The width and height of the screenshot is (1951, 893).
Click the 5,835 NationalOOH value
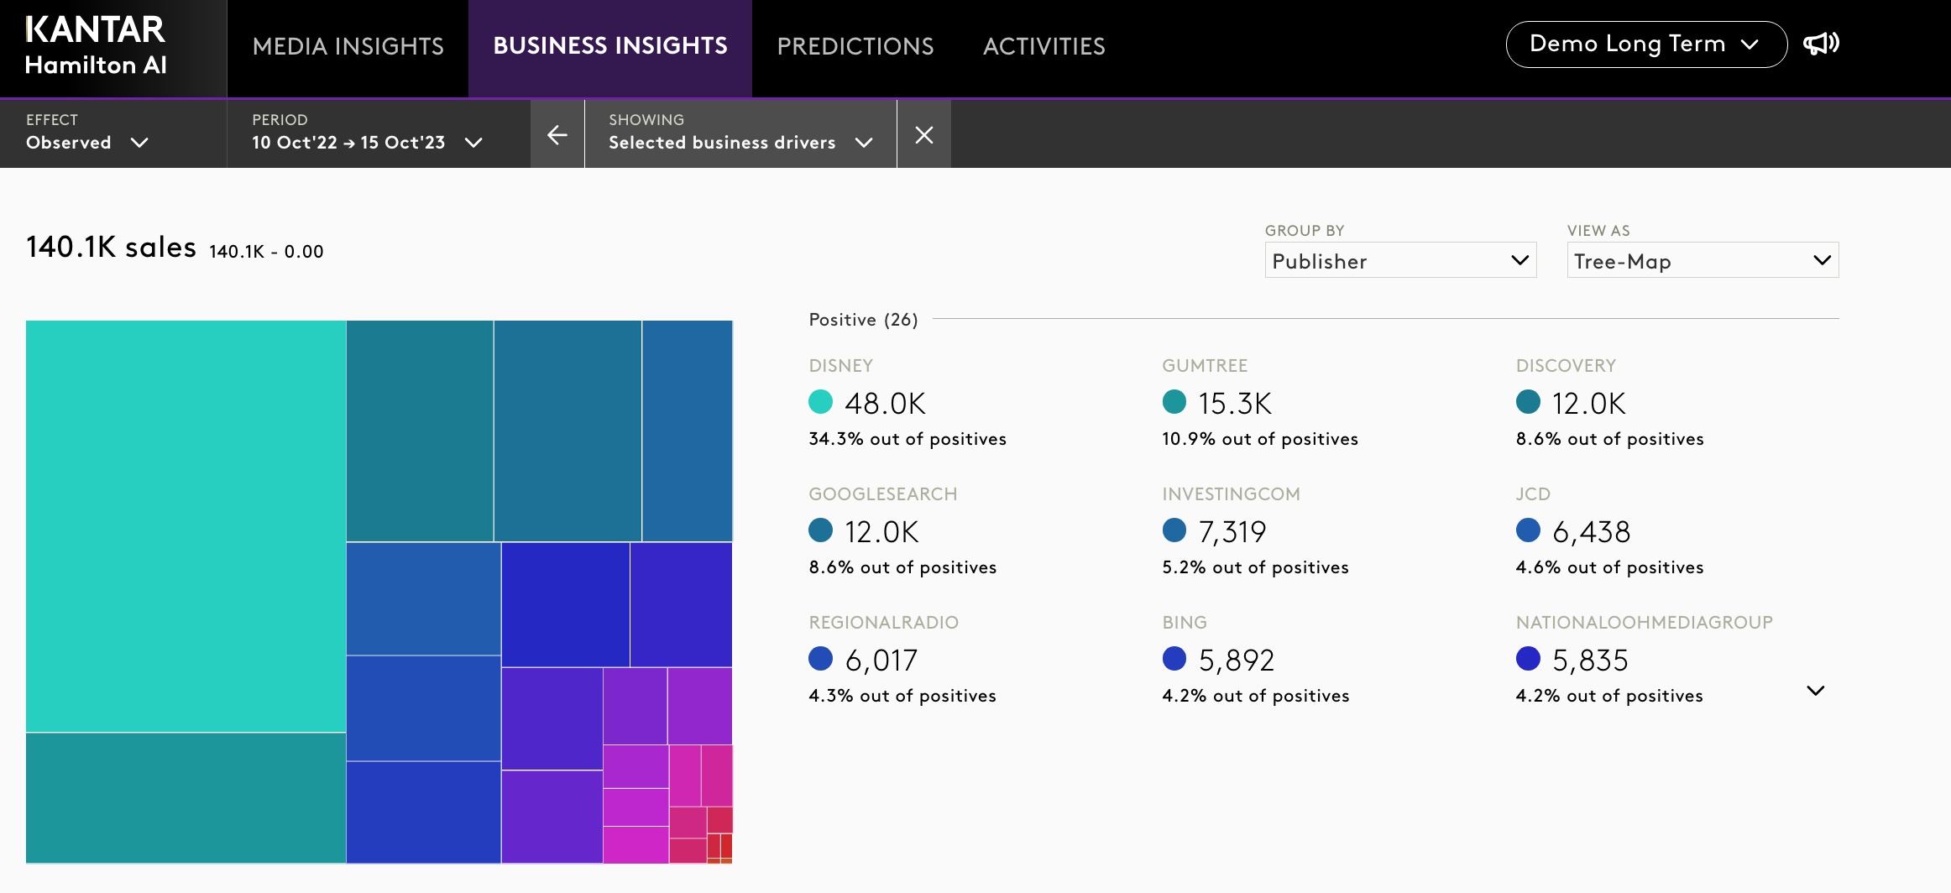point(1591,661)
